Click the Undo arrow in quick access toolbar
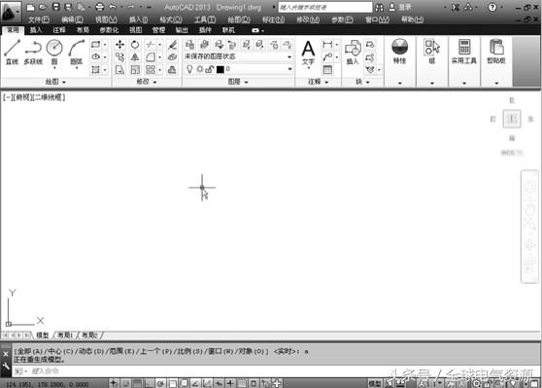This screenshot has height=388, width=542. (x=113, y=7)
